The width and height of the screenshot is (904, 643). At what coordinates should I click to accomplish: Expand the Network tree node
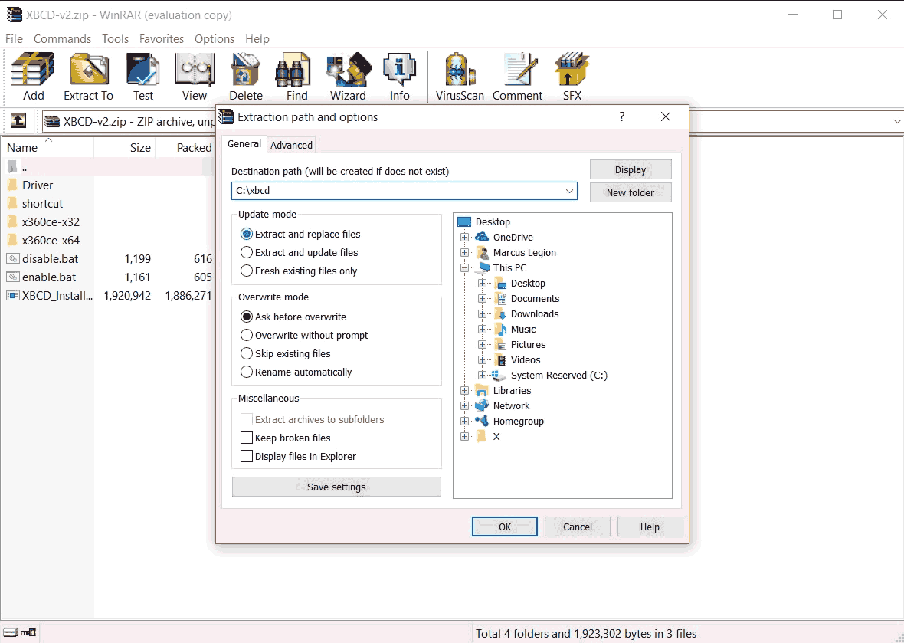tap(465, 405)
